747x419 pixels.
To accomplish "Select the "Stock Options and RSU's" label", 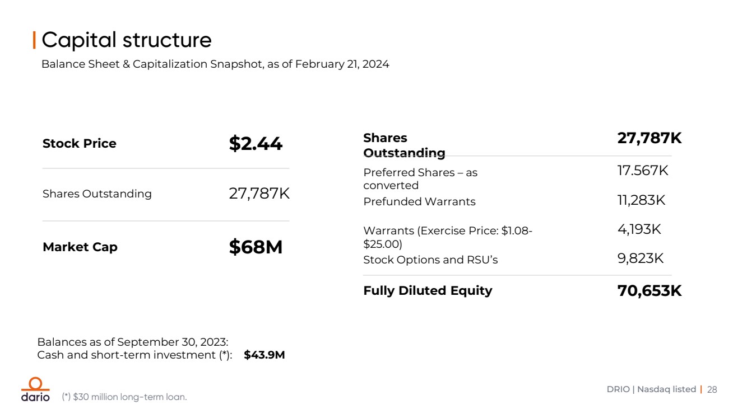I will 430,260.
